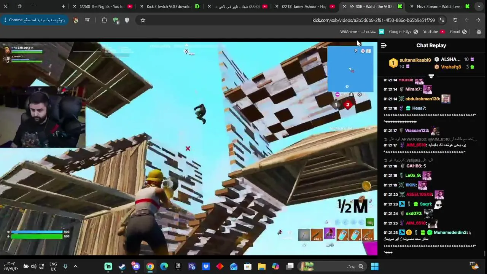Click the VOD video player
The image size is (487, 274).
click(189, 148)
